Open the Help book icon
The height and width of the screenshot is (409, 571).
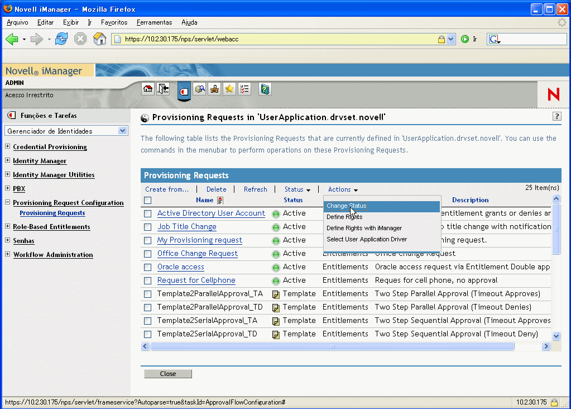(x=265, y=89)
